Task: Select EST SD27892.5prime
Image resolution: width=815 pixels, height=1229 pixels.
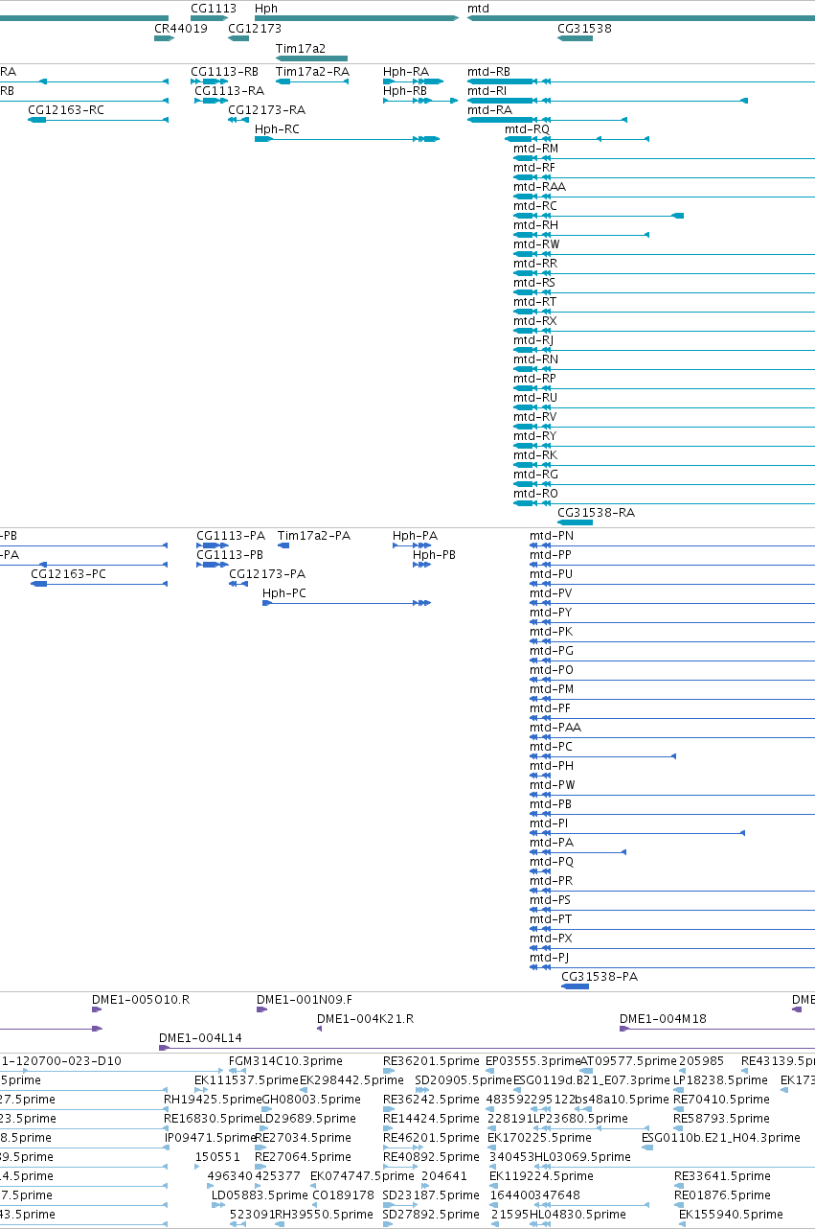Action: (430, 1214)
